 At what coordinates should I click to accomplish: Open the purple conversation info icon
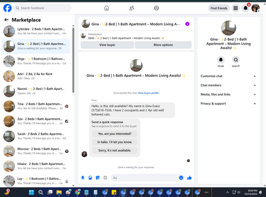click(x=187, y=24)
